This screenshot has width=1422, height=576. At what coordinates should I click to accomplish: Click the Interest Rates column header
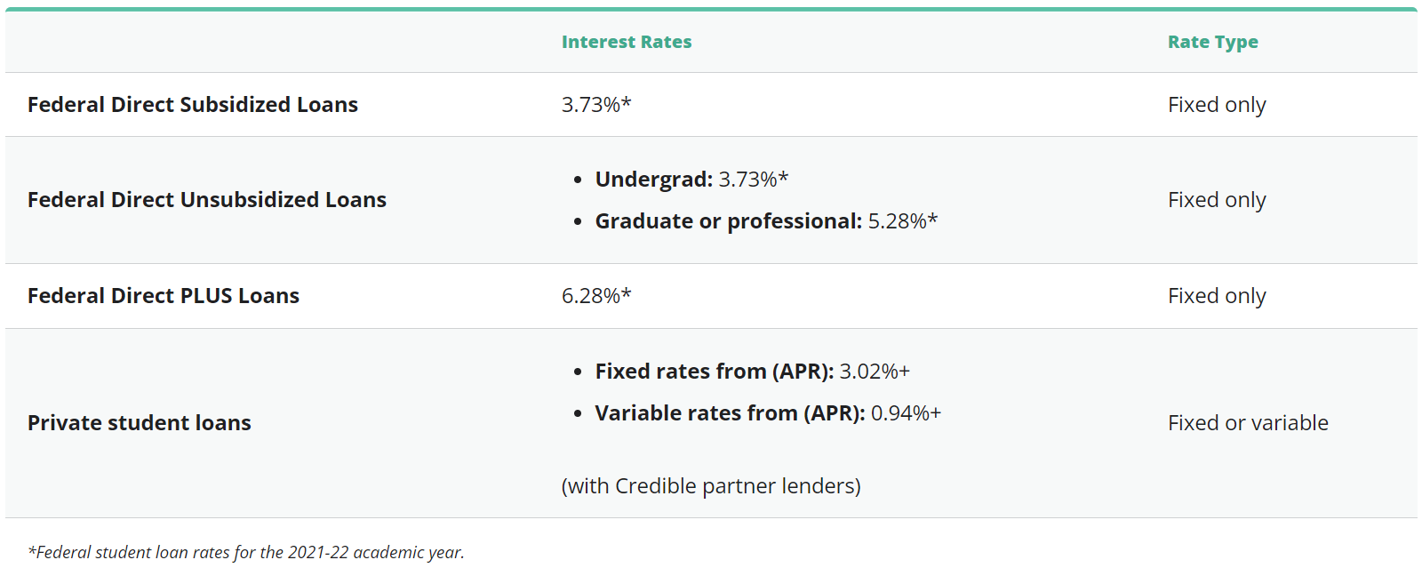626,42
